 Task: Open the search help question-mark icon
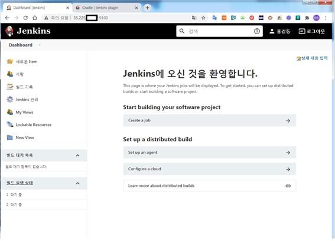(x=257, y=31)
